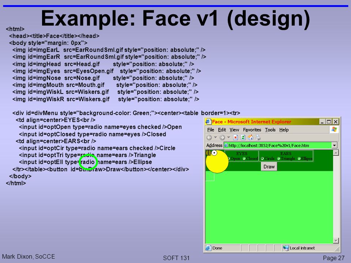351x263 pixels.
Task: Click the white open eye image
Action: pos(214,153)
